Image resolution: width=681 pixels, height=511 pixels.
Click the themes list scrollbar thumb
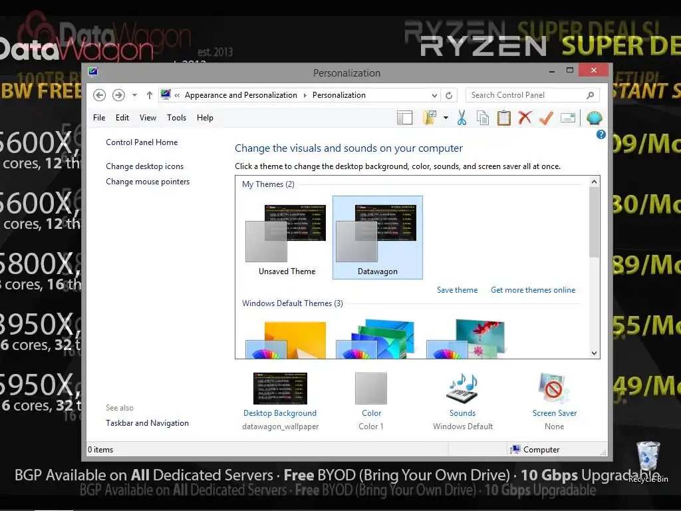tap(594, 222)
